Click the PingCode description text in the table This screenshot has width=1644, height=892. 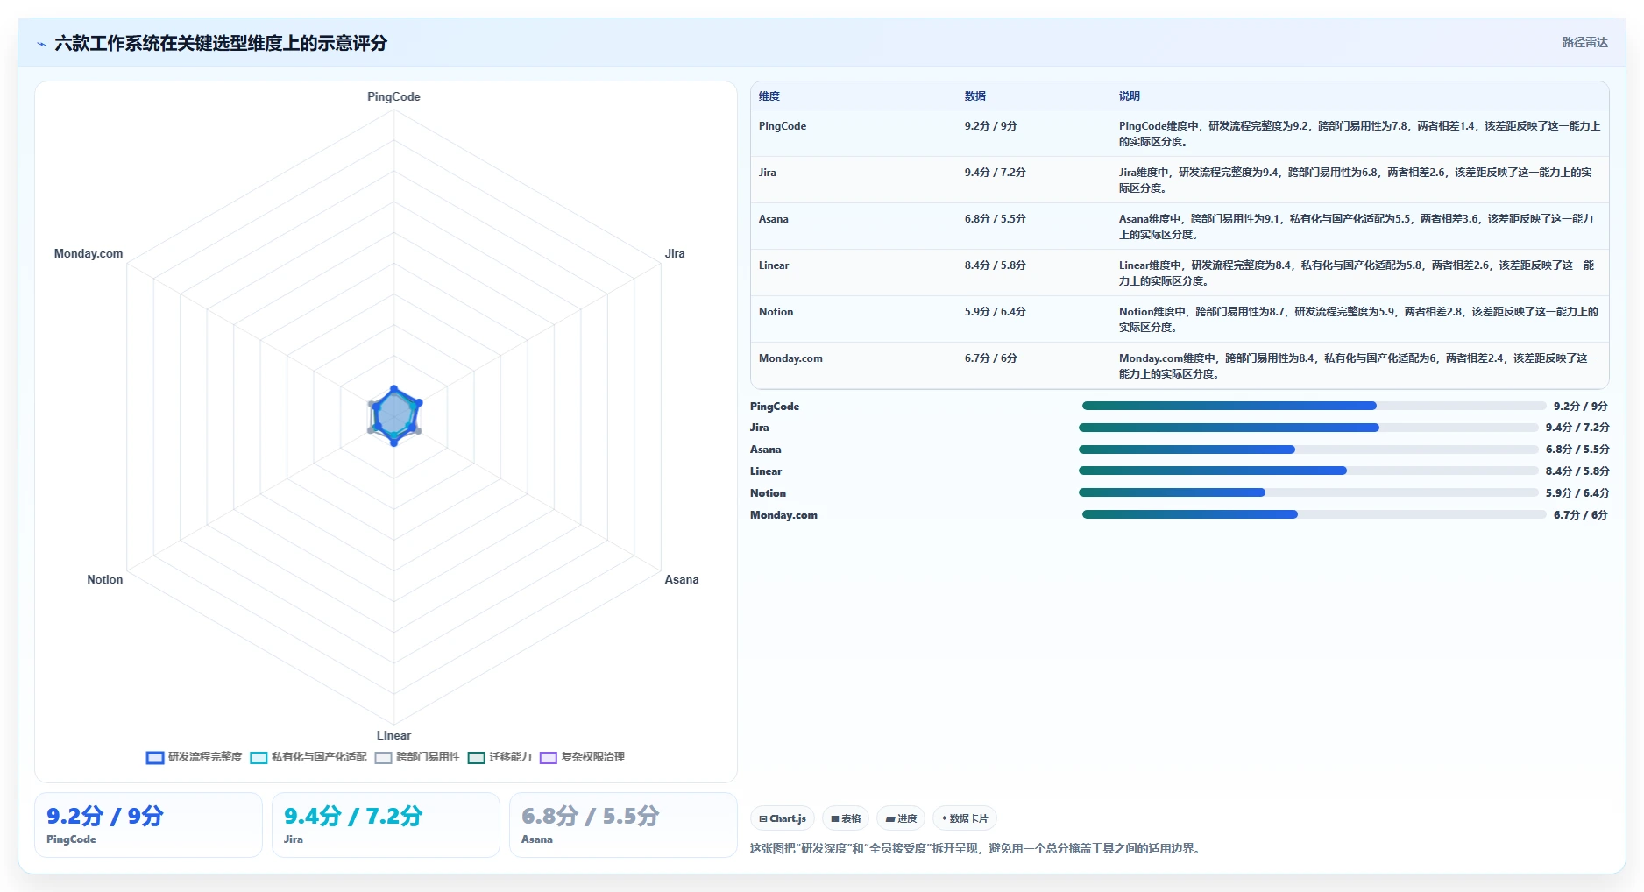(x=1359, y=134)
